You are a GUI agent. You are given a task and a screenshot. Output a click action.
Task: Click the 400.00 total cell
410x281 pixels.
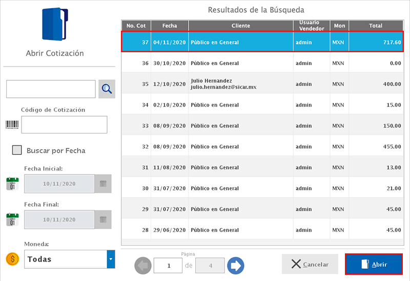(376, 84)
